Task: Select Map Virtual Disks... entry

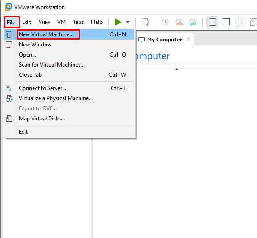Action: click(x=69, y=119)
